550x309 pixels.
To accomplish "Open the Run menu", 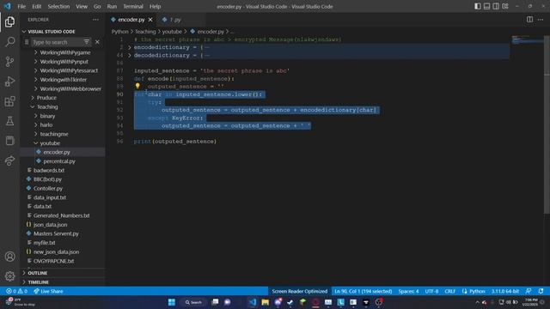I will (112, 6).
